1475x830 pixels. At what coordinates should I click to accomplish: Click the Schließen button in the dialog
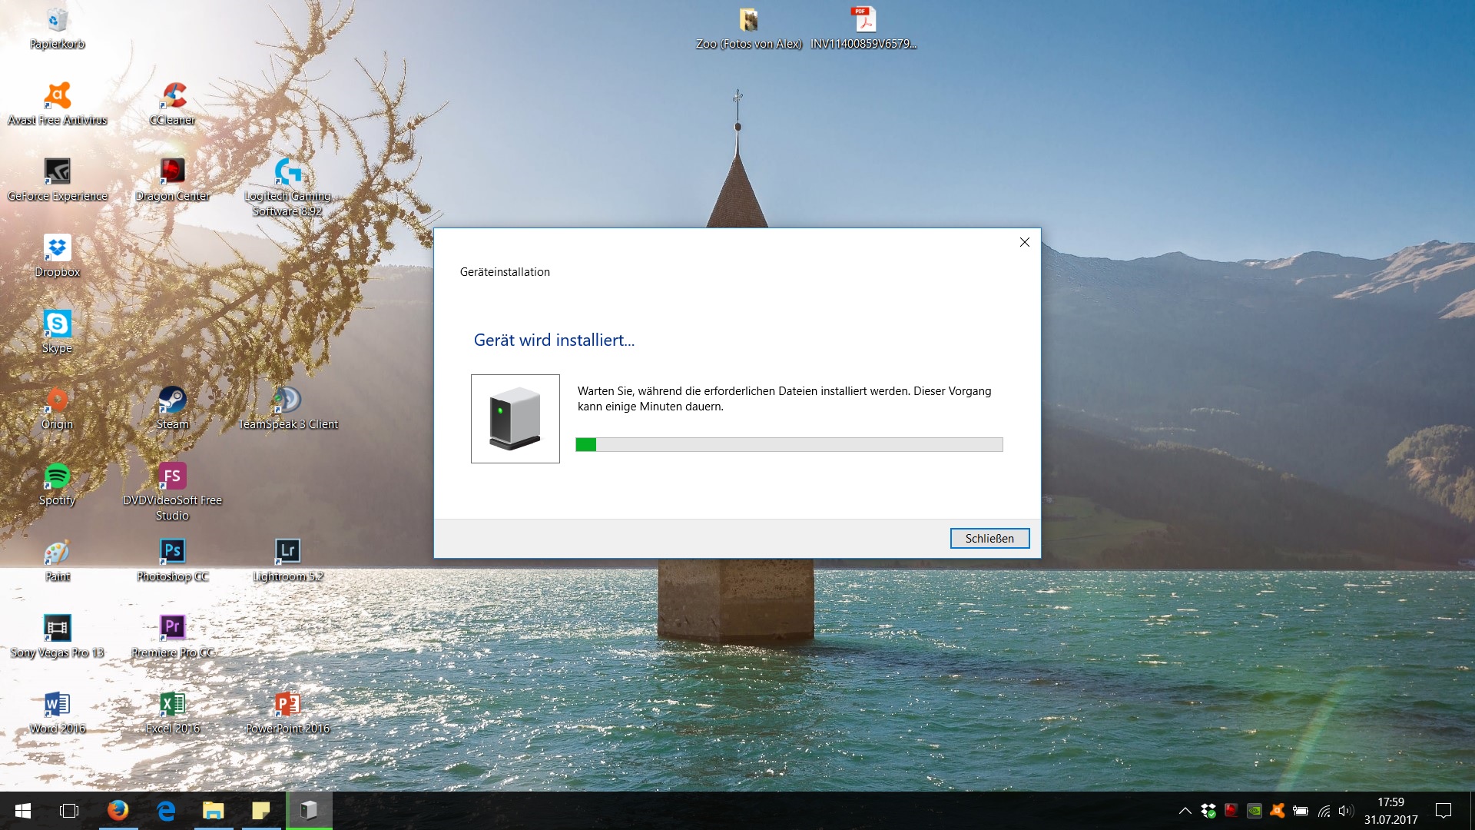[x=989, y=539]
